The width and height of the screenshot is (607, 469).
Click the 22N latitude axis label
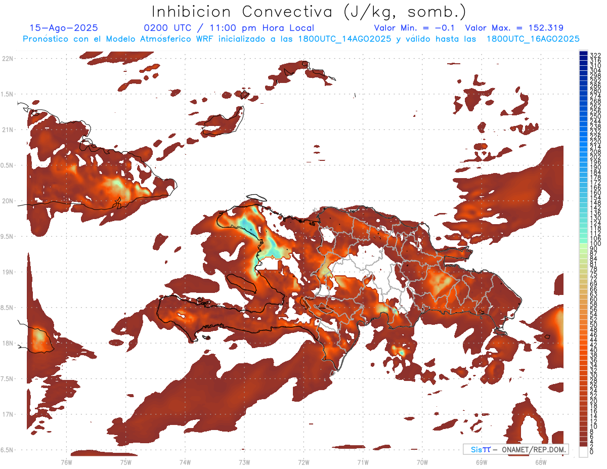tap(8, 59)
